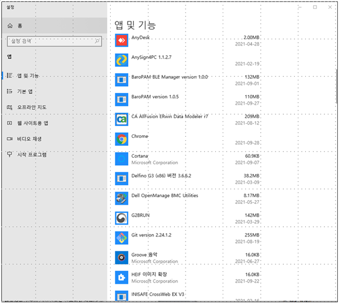Click the 앱 및 기능 page heading
Screen dimensions: 339x304
135,25
